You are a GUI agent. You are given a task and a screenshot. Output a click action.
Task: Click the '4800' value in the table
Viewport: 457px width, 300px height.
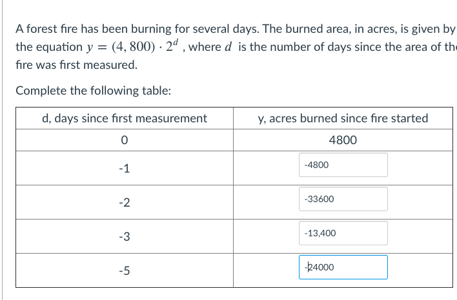(x=343, y=140)
